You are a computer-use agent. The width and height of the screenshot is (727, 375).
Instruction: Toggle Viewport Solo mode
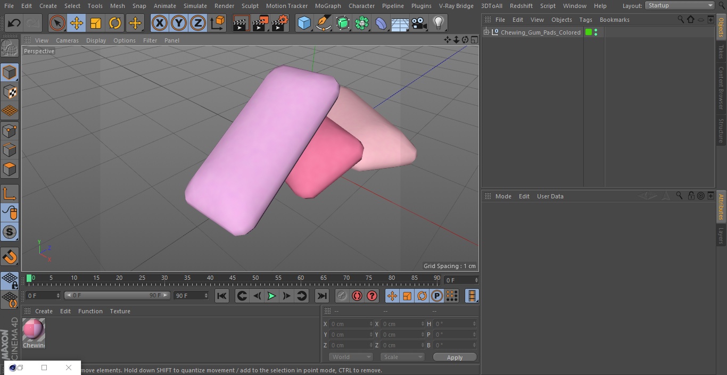[10, 232]
